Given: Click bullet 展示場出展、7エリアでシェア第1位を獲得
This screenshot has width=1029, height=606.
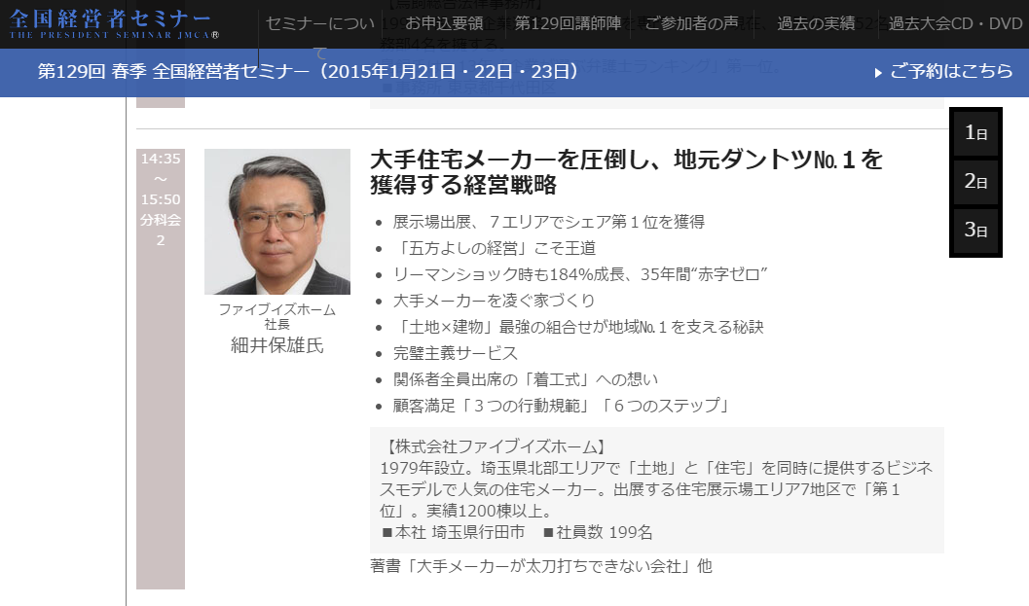Looking at the screenshot, I should [x=549, y=222].
